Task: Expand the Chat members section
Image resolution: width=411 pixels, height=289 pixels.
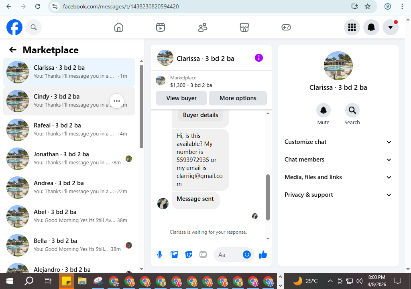Action: (x=338, y=160)
